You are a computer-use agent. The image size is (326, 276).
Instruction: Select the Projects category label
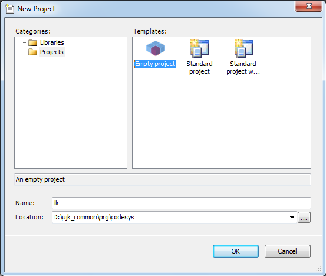[52, 52]
